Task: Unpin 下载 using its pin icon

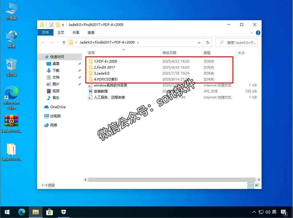Action: [79, 71]
